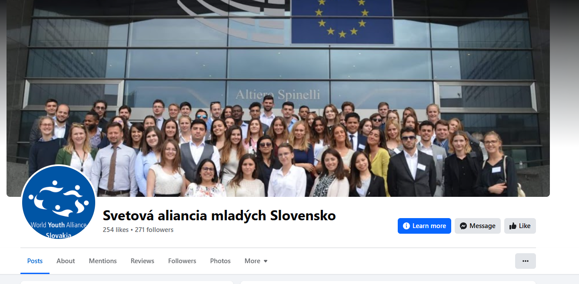
Task: Click the Message button
Action: click(478, 226)
